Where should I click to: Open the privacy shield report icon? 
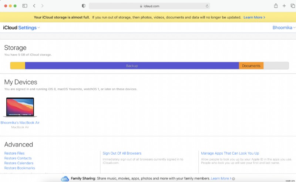pos(84,6)
